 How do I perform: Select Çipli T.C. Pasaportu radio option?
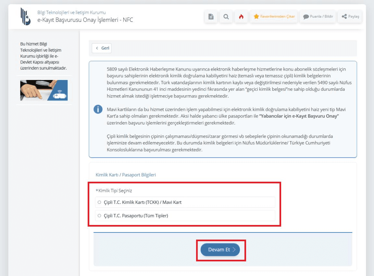pyautogui.click(x=99, y=216)
